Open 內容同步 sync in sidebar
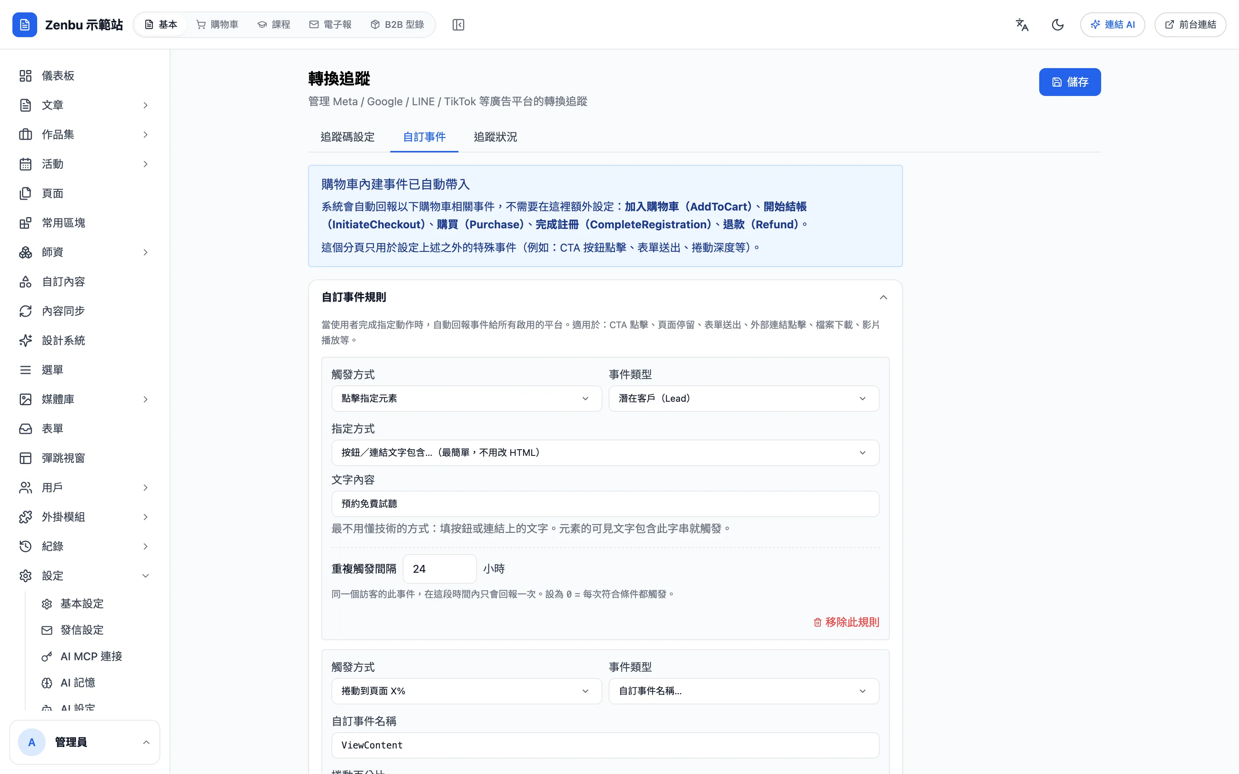Viewport: 1239px width, 774px height. tap(85, 311)
